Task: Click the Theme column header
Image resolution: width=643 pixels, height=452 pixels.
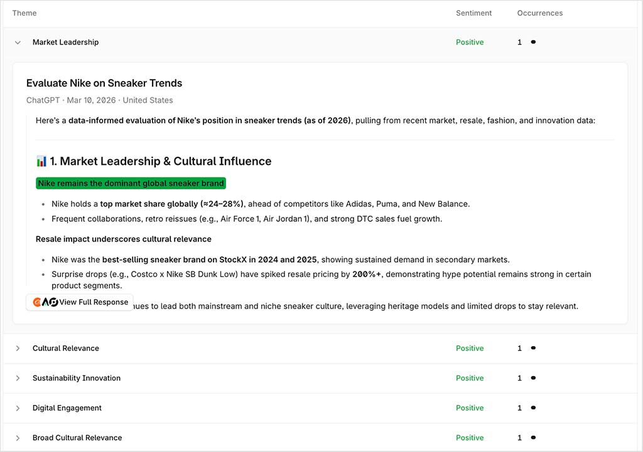Action: tap(24, 13)
